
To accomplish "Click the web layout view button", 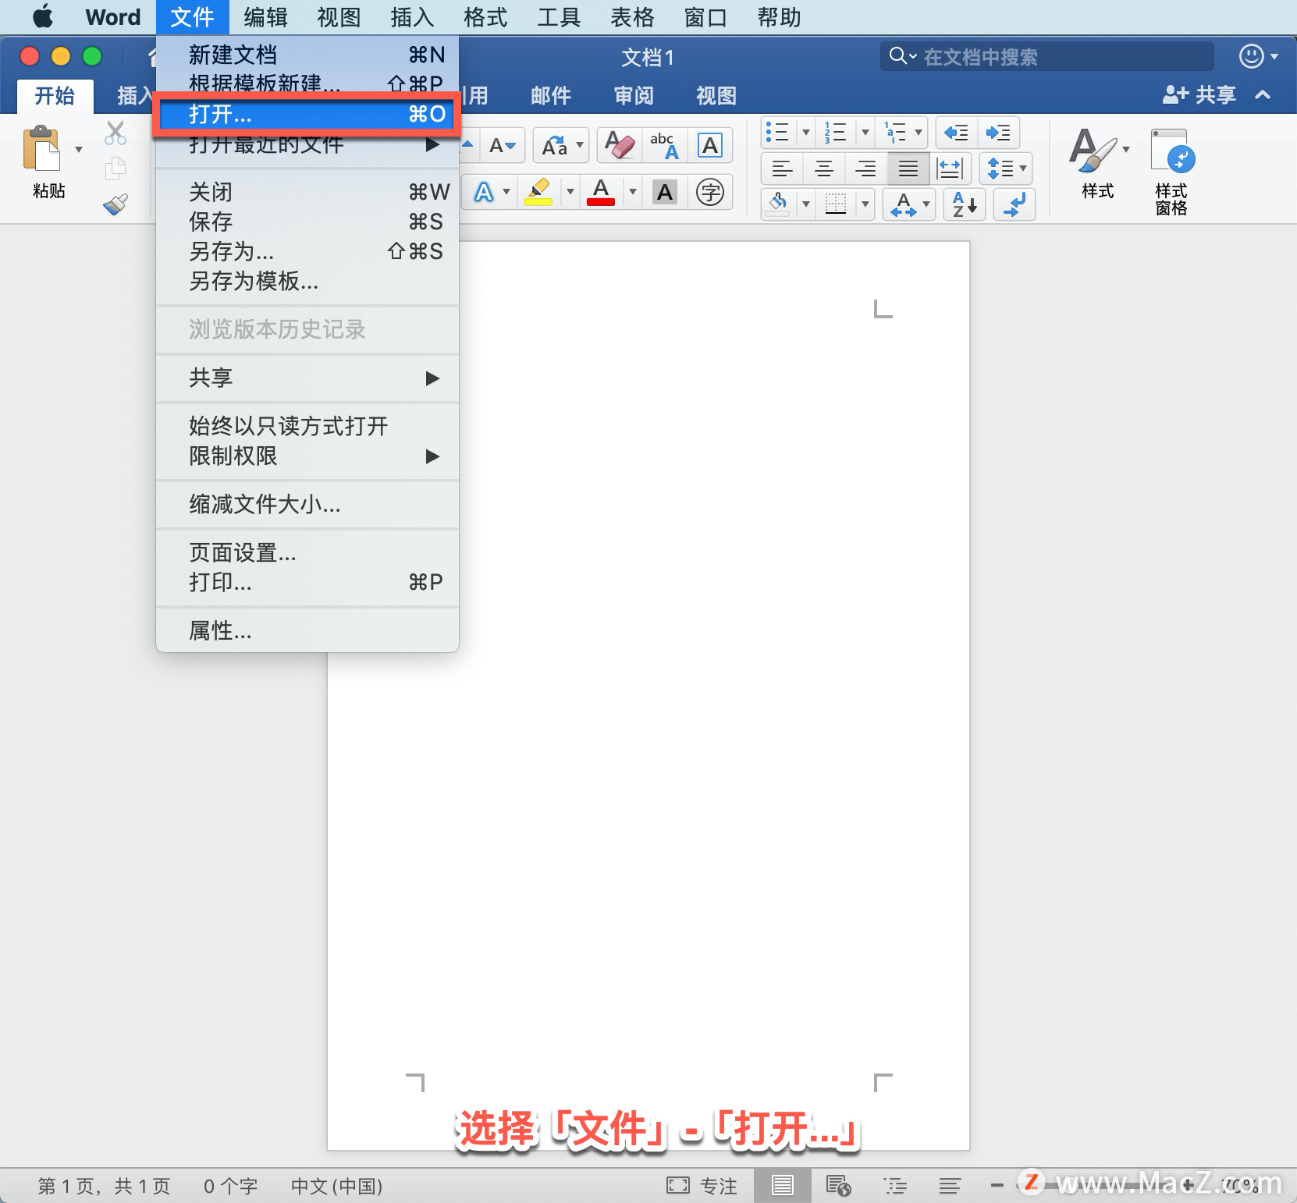I will coord(838,1186).
